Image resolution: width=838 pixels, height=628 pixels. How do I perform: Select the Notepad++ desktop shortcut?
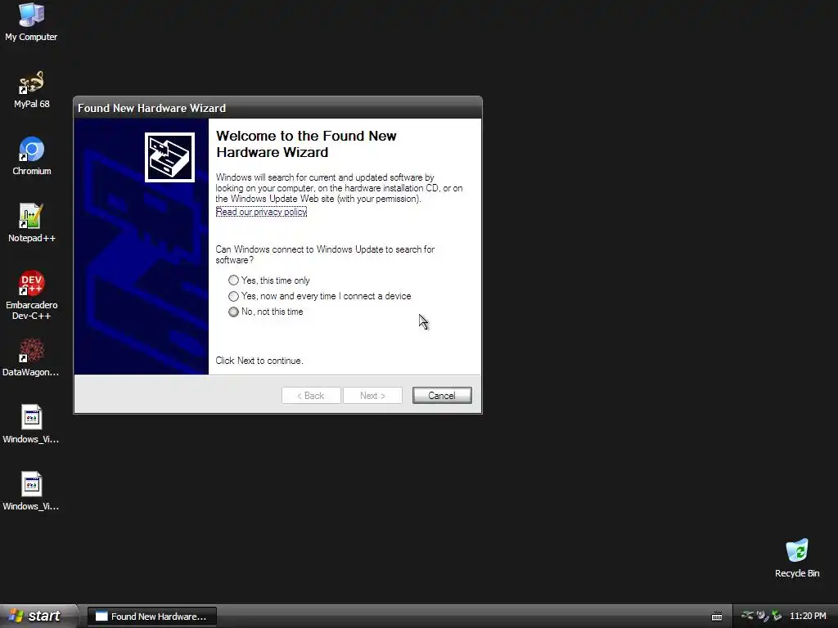tap(32, 223)
